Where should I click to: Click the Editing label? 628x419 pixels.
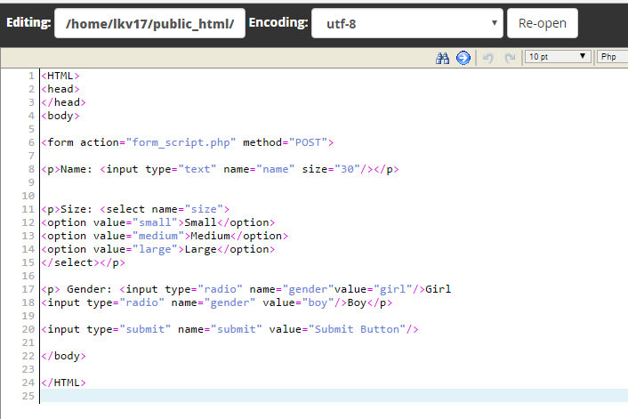point(28,22)
